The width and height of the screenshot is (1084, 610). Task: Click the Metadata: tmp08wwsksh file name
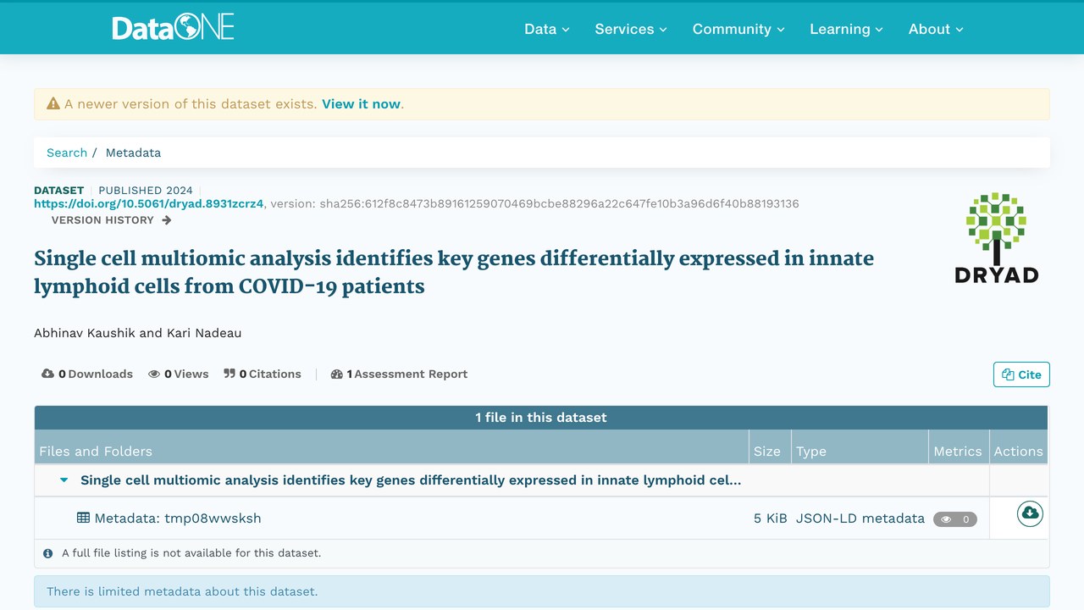178,518
